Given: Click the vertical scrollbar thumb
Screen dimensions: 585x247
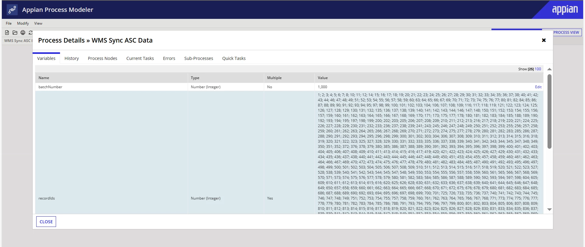Looking at the screenshot, I should click(x=549, y=111).
